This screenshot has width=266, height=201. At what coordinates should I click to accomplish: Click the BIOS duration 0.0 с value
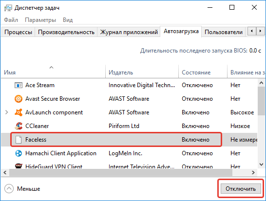[x=255, y=51]
